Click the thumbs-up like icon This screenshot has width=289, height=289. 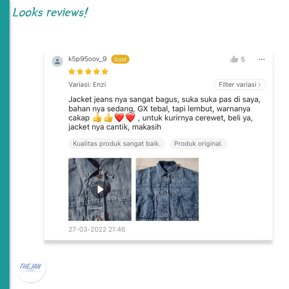coord(234,59)
